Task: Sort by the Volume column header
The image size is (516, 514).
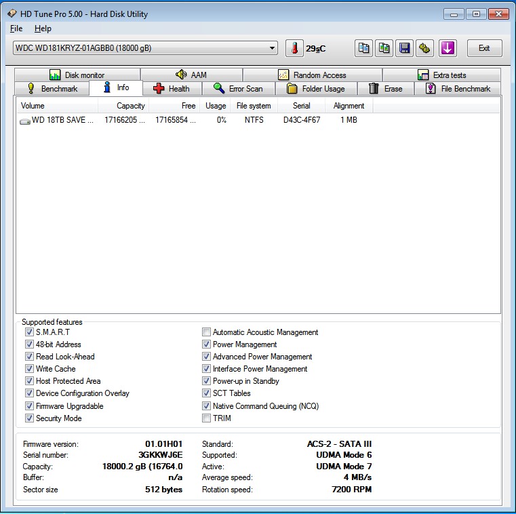Action: (x=57, y=106)
